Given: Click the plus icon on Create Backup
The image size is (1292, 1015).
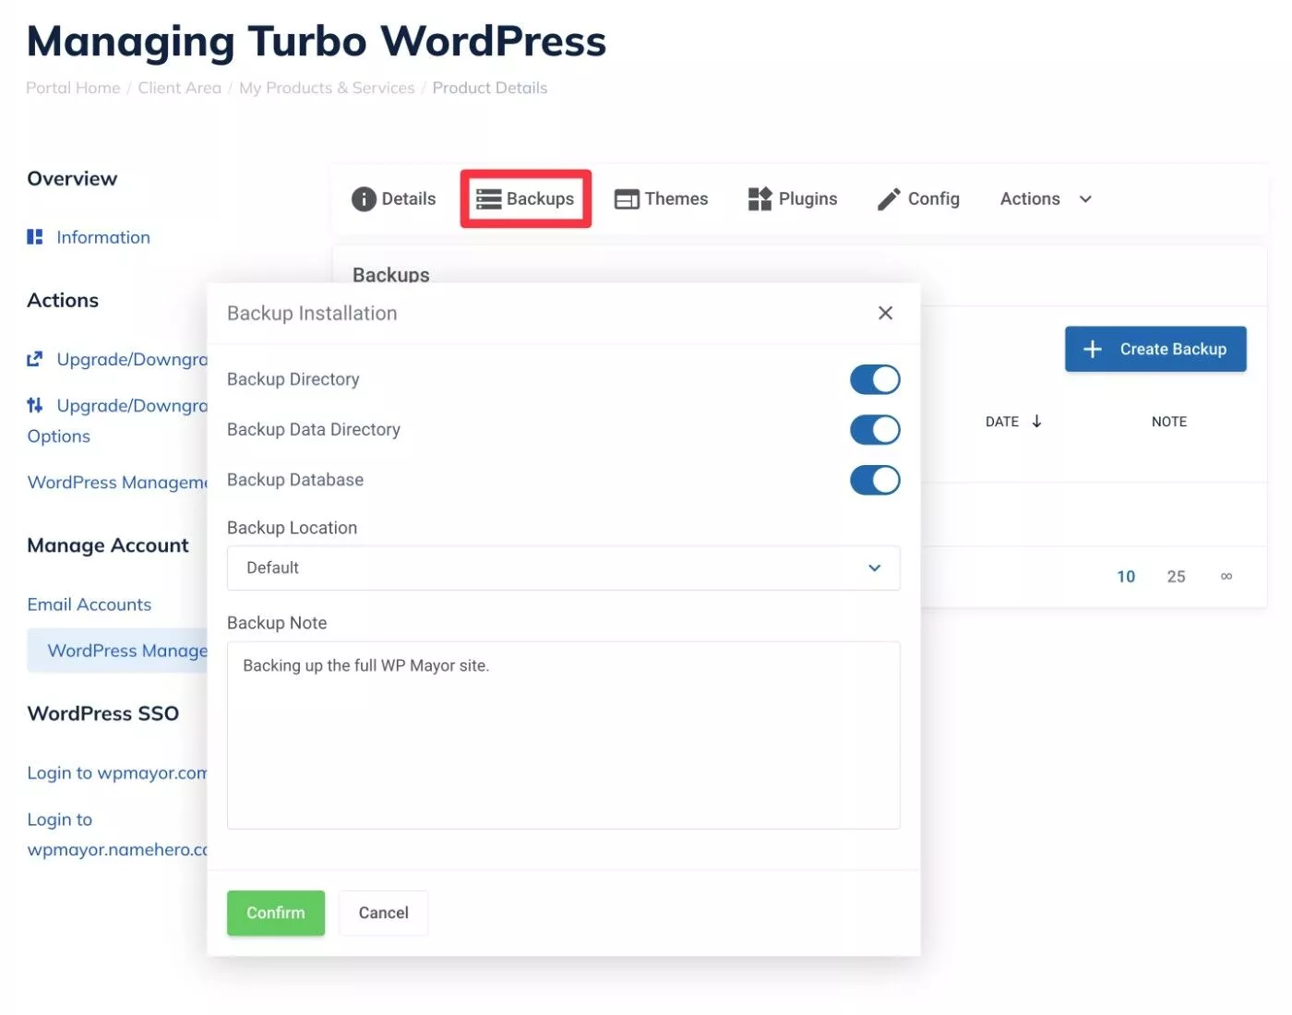Looking at the screenshot, I should 1093,349.
